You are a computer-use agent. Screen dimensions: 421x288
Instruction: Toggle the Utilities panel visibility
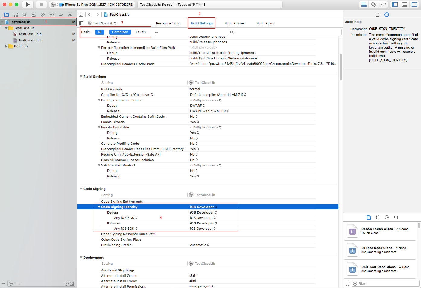click(x=414, y=5)
